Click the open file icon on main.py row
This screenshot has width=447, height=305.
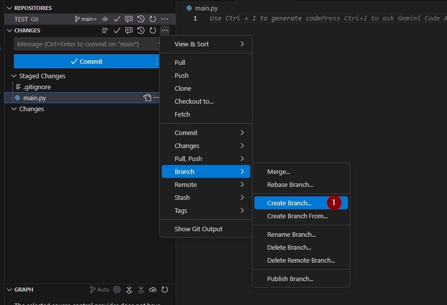(147, 98)
